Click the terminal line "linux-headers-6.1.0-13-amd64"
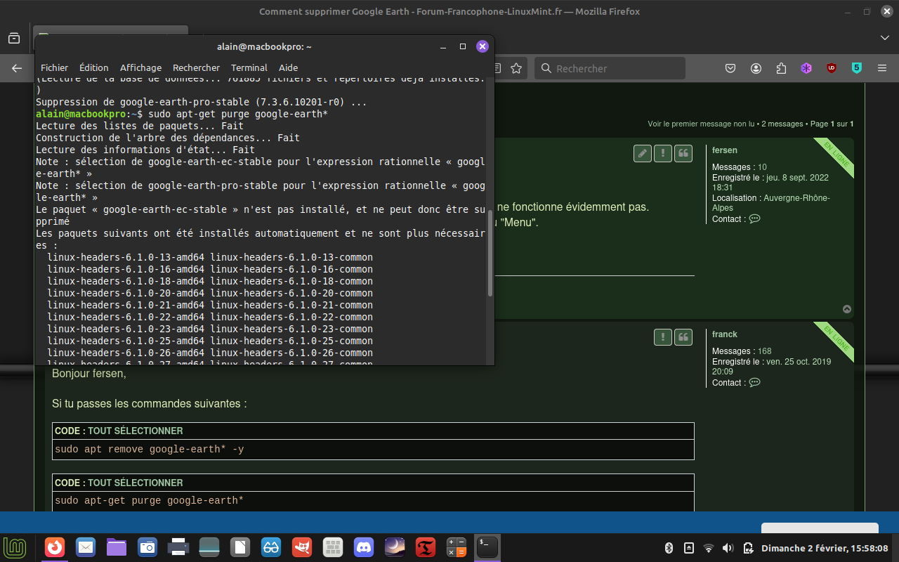Screen dimensions: 899x562 pyautogui.click(x=126, y=257)
